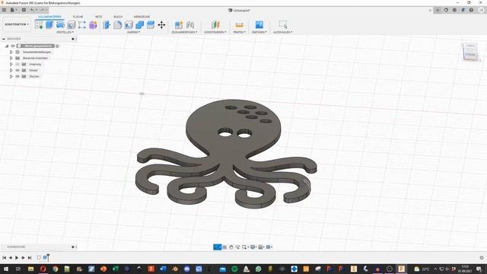
Task: Toggle visibility of the Ursprung folder
Action: 18,64
